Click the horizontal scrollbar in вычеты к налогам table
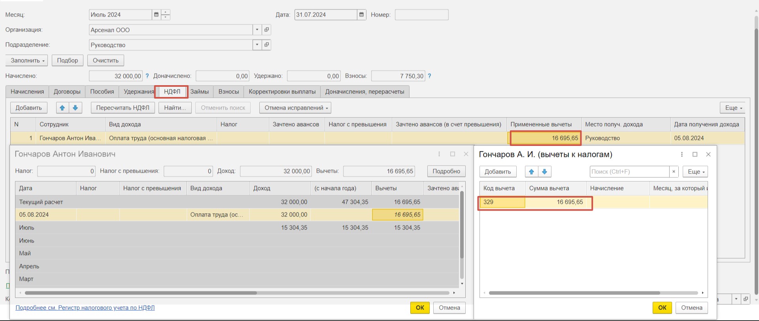 [574, 293]
